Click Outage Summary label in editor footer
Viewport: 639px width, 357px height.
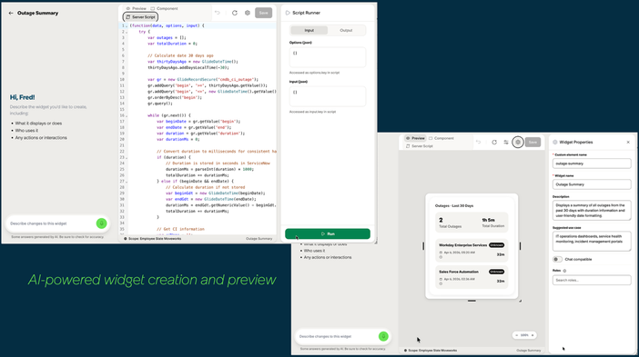point(259,239)
